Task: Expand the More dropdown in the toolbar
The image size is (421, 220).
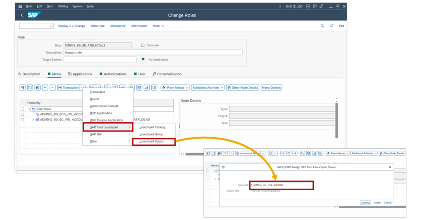Action: (x=158, y=26)
